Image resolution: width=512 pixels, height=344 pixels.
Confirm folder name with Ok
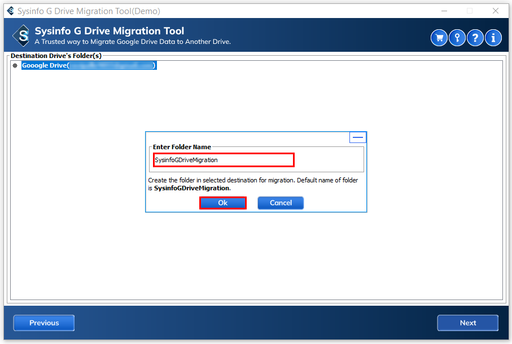coord(222,203)
